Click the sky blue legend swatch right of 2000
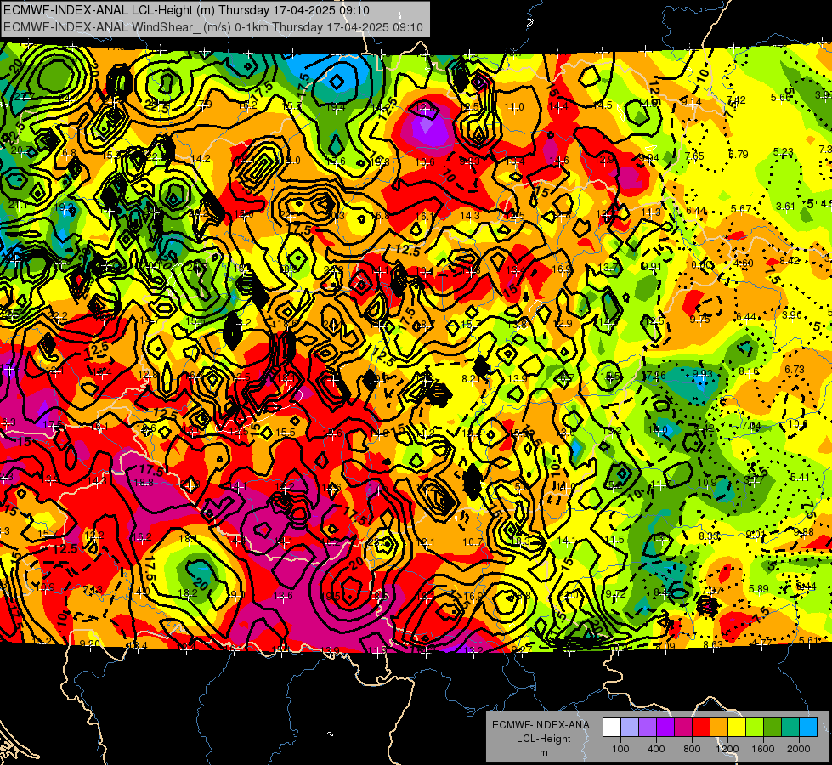 808,727
